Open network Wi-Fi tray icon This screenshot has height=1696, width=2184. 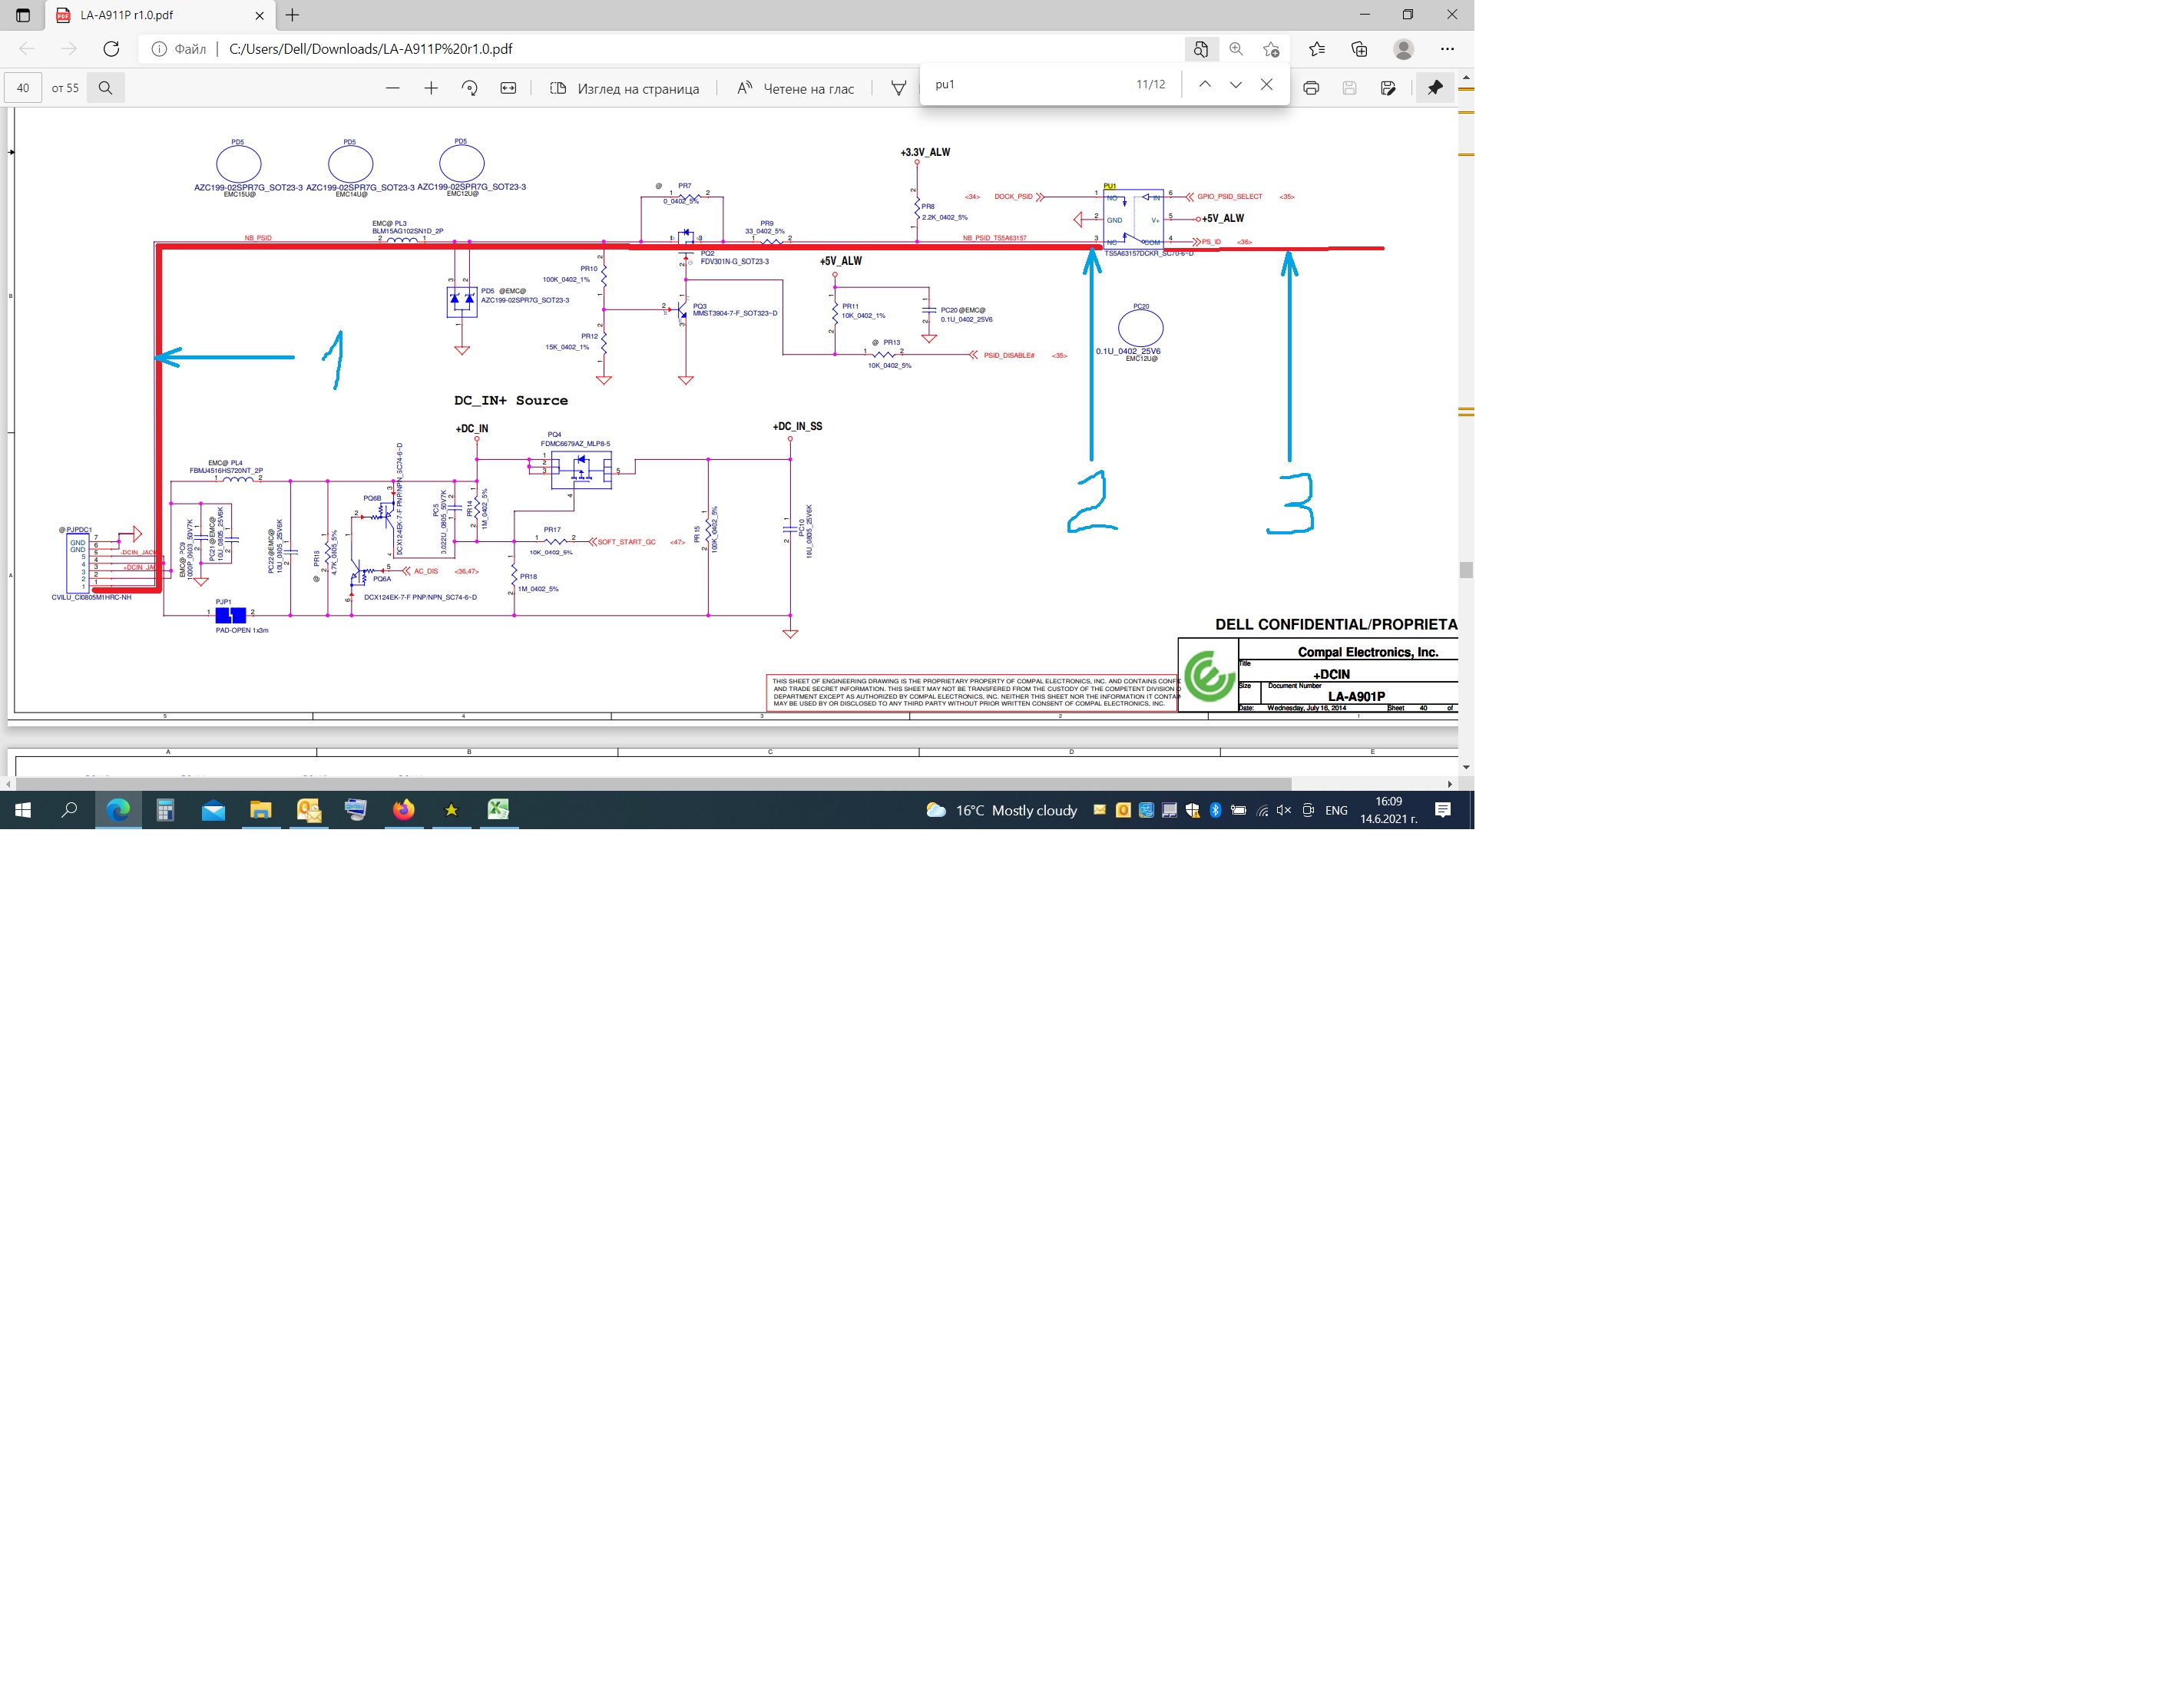coord(1262,810)
